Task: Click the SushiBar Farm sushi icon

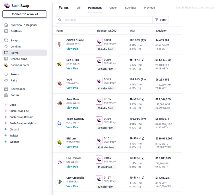Action: [6, 65]
